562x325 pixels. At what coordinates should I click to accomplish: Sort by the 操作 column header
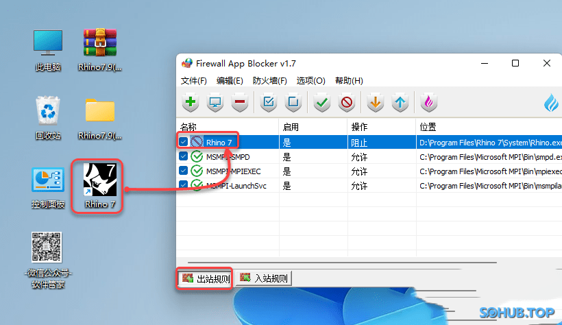pos(381,127)
